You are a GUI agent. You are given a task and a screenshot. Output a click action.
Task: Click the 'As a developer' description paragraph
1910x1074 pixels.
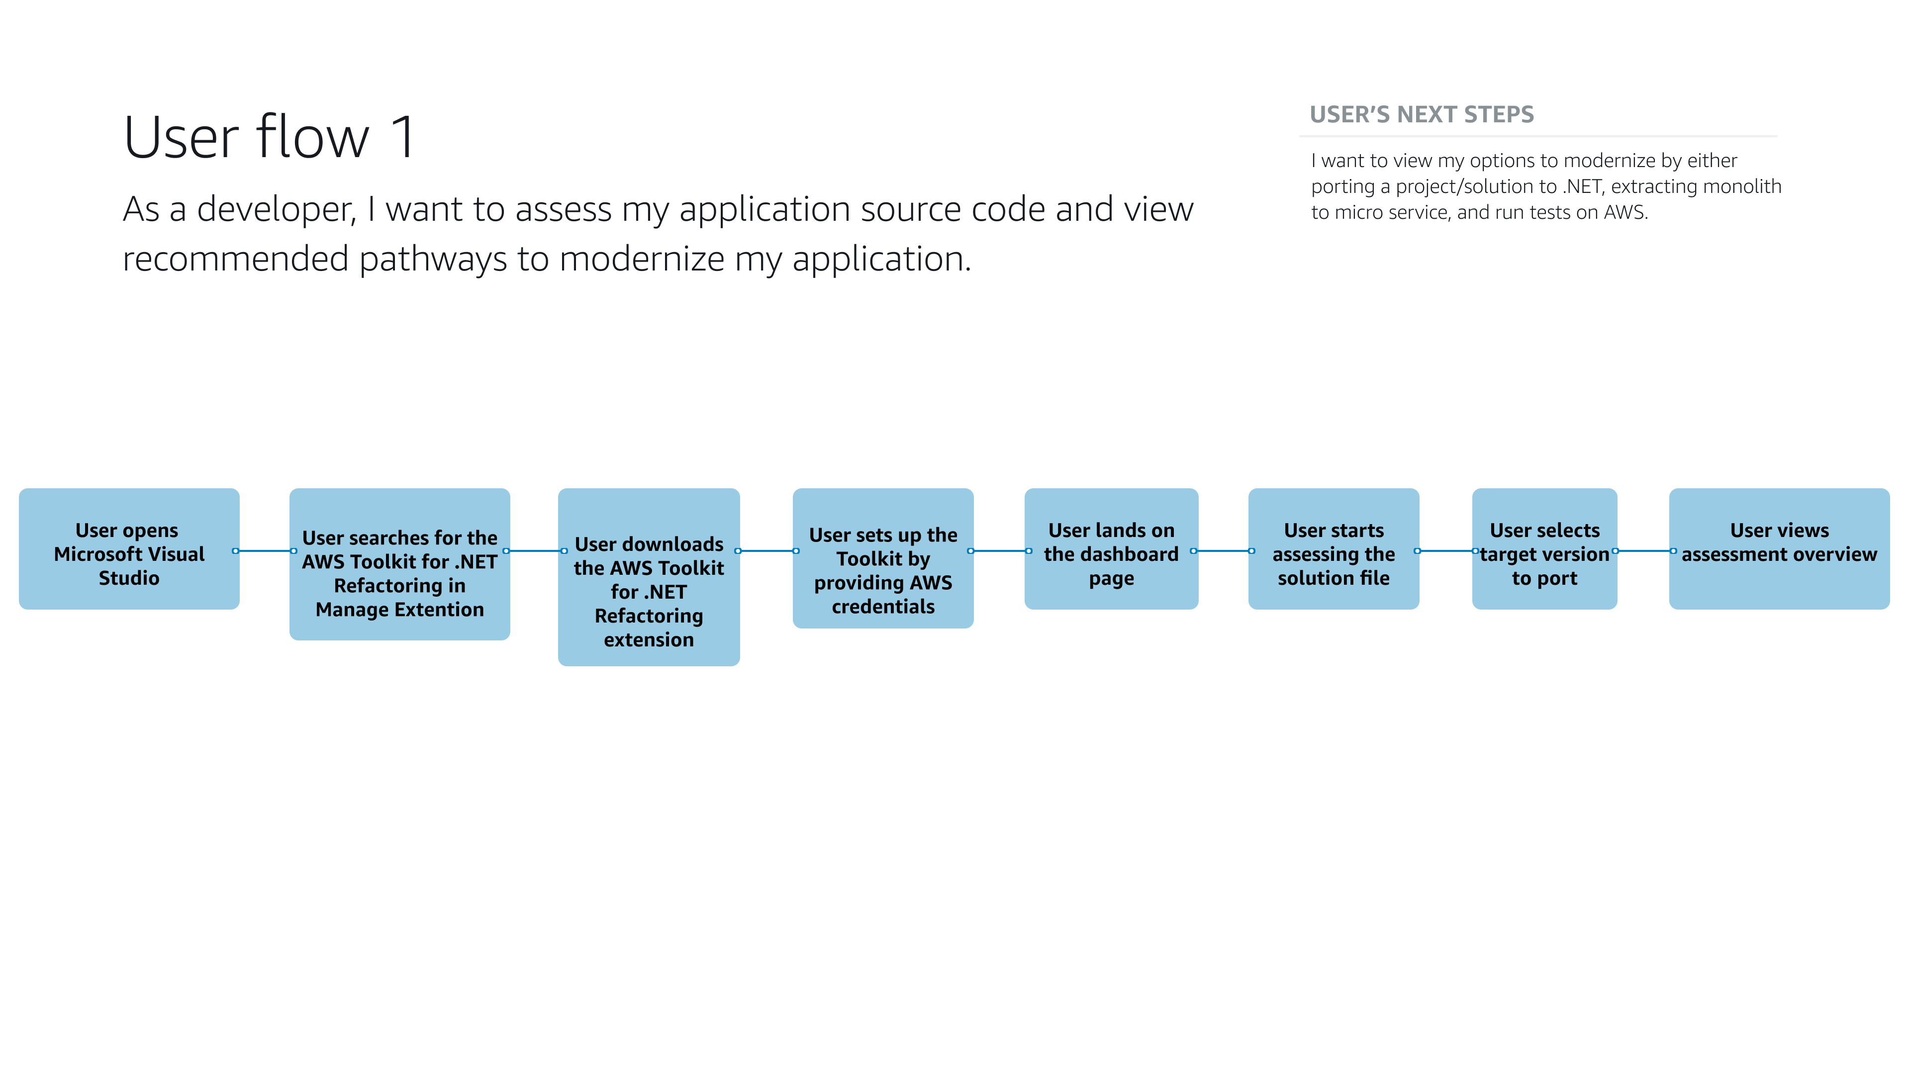click(x=657, y=234)
